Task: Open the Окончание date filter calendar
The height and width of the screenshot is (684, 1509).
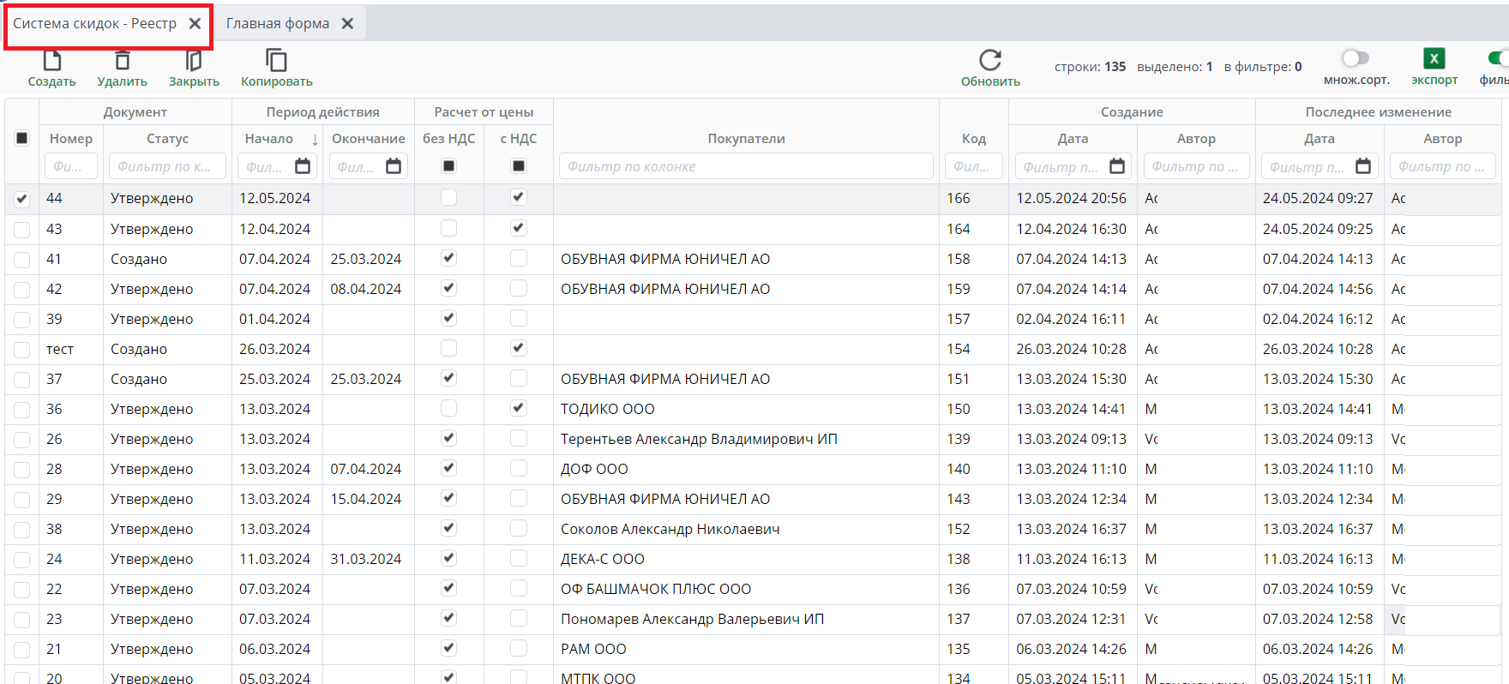Action: [394, 166]
